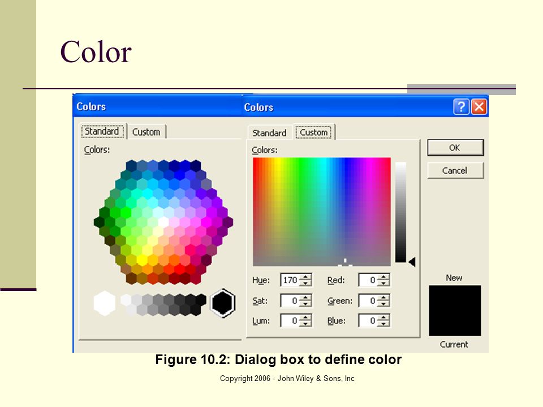Select the white center hexagon of honeycomb
This screenshot has width=543, height=407.
tap(163, 222)
